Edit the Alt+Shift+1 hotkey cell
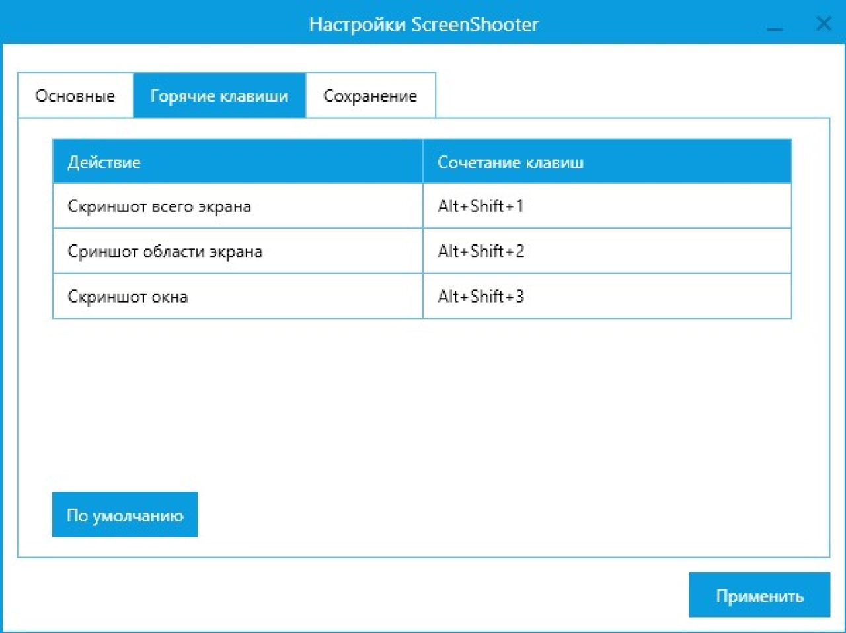The image size is (846, 633). [x=607, y=206]
